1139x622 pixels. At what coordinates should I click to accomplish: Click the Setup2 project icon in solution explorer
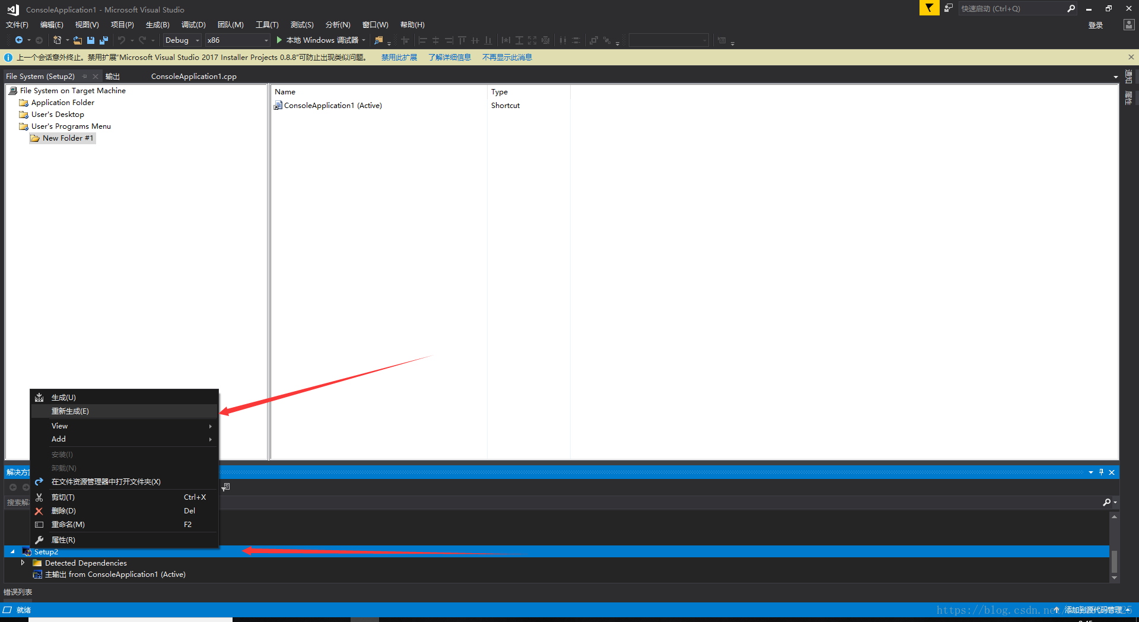coord(27,552)
